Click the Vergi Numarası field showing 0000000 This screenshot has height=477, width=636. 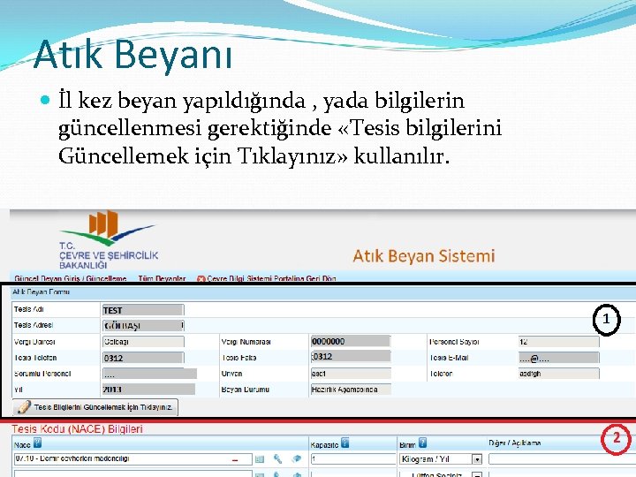click(351, 341)
